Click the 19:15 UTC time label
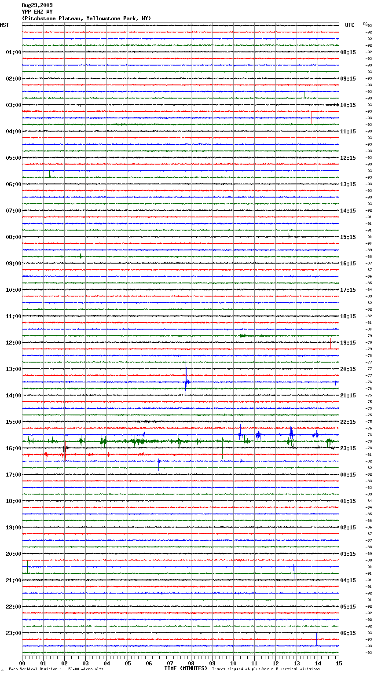 point(348,343)
